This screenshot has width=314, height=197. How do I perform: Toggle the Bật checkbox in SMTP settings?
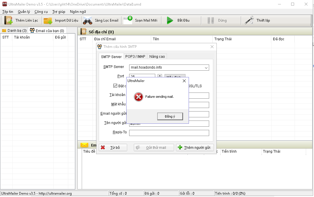coord(115,86)
